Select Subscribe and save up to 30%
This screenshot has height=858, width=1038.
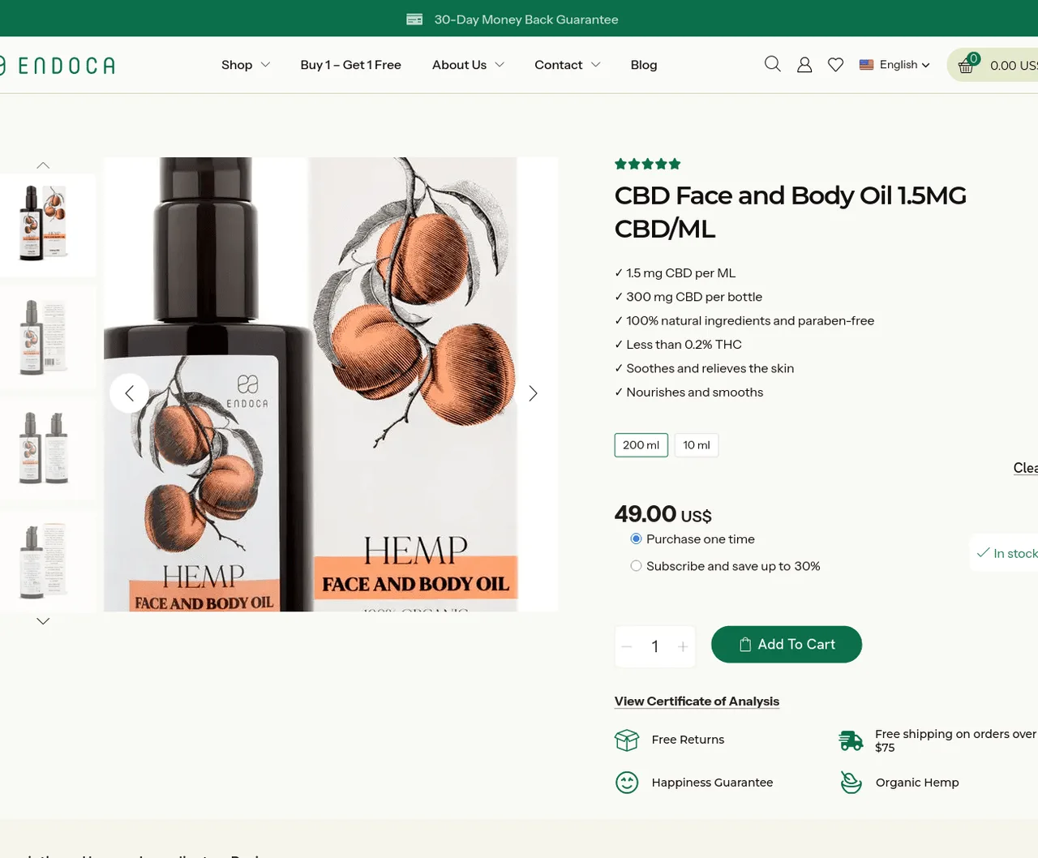point(636,566)
